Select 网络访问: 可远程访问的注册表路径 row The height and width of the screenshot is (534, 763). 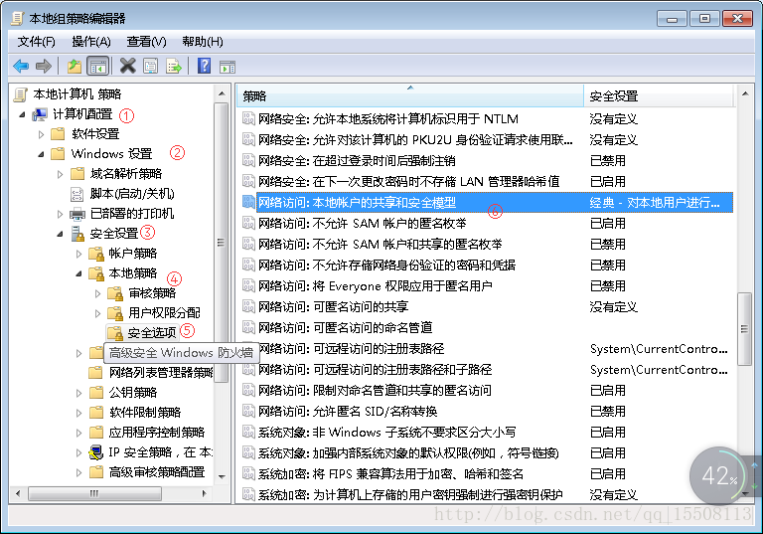[x=487, y=348]
